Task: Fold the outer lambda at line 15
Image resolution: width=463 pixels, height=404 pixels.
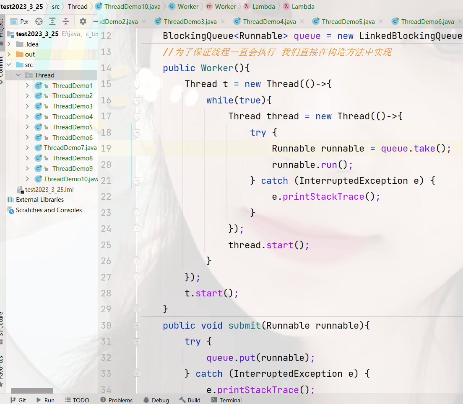Action: (137, 84)
